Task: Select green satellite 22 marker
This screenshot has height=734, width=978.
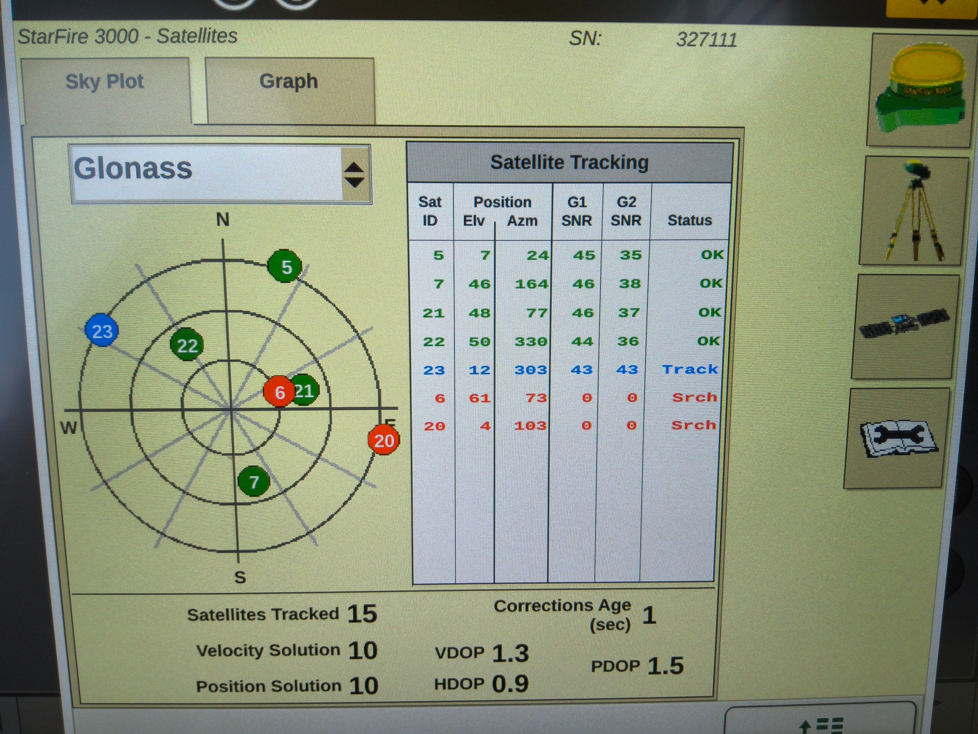Action: (187, 345)
